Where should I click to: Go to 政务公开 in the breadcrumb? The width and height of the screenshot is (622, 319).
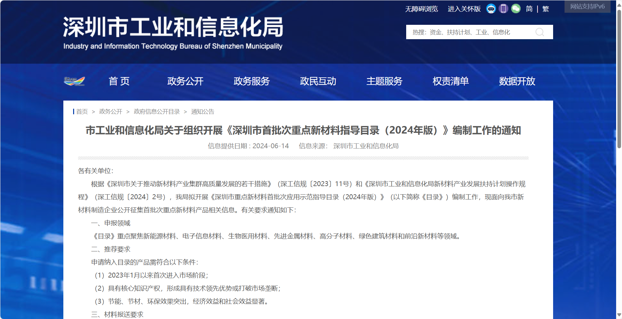[111, 112]
